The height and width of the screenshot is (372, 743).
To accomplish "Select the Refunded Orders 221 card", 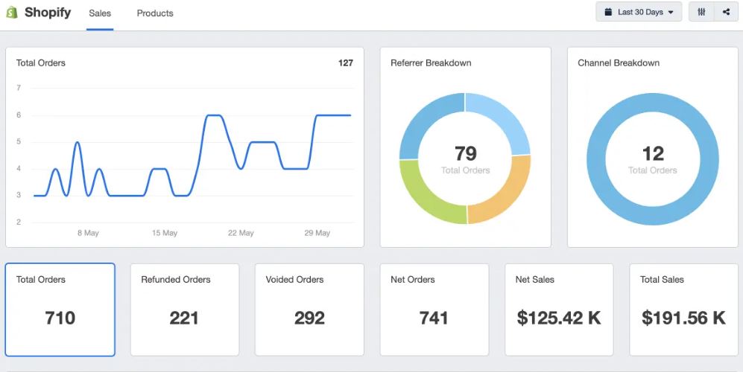I will pyautogui.click(x=185, y=310).
